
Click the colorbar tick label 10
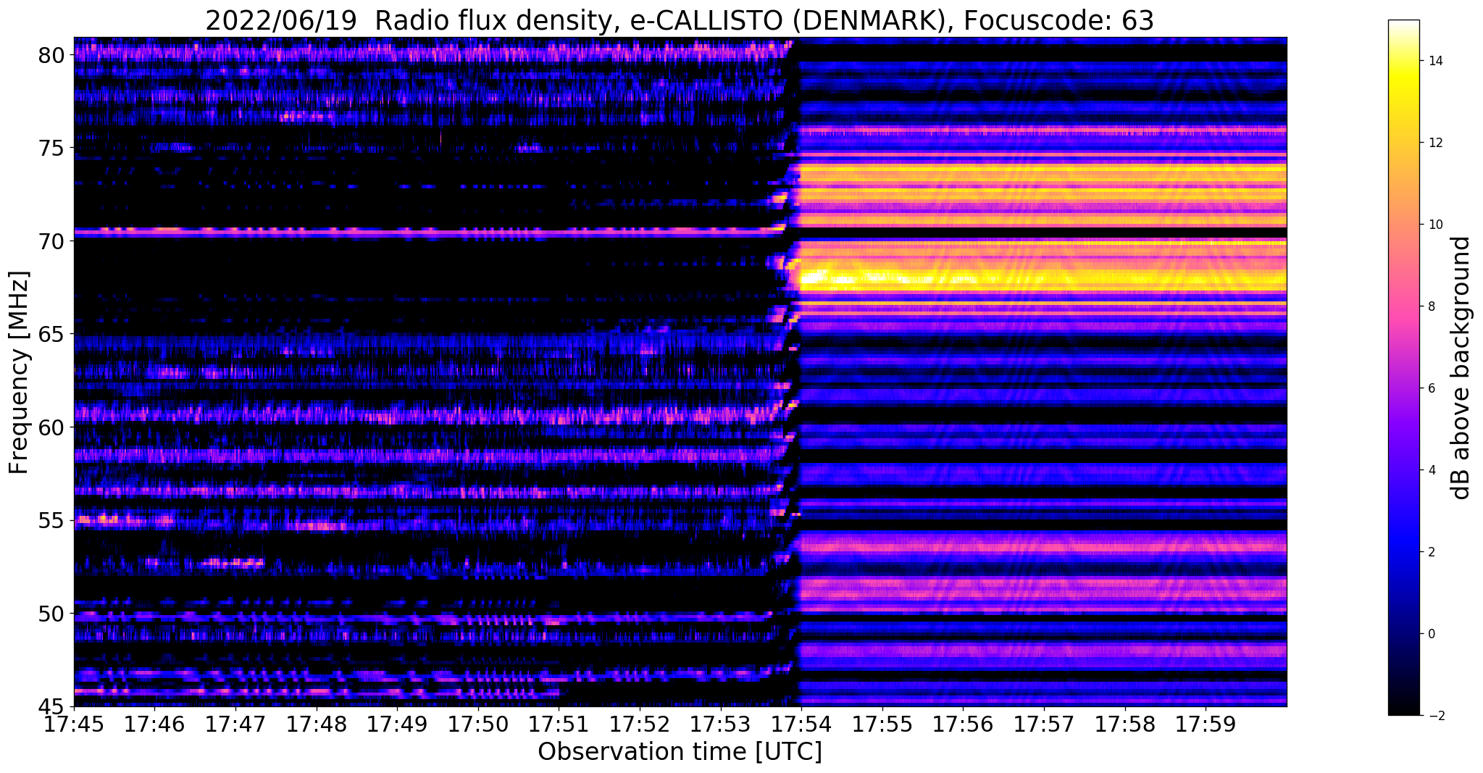pyautogui.click(x=1434, y=225)
